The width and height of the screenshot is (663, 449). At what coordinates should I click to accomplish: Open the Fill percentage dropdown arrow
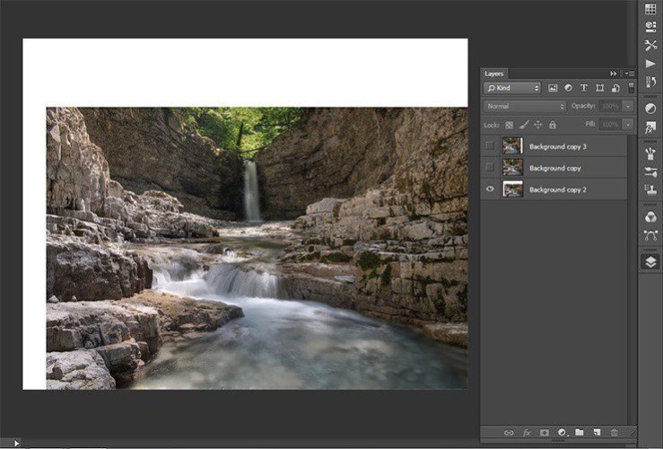628,124
